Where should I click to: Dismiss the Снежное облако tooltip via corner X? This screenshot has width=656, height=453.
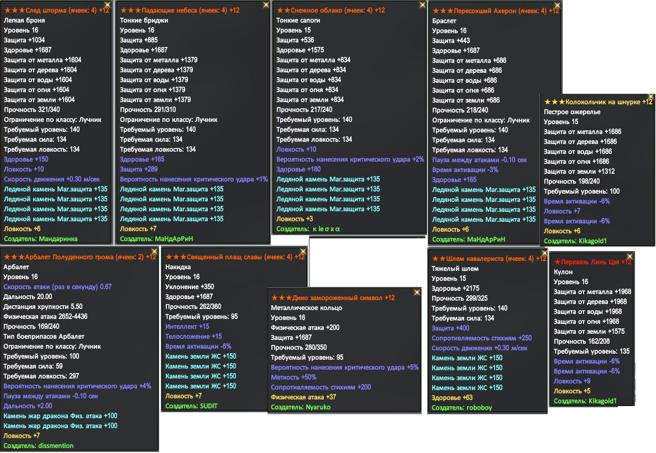tap(422, 5)
